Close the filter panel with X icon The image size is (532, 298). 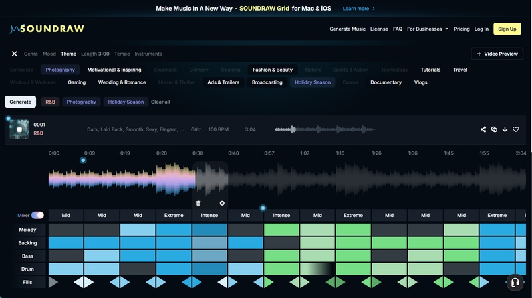[x=14, y=54]
